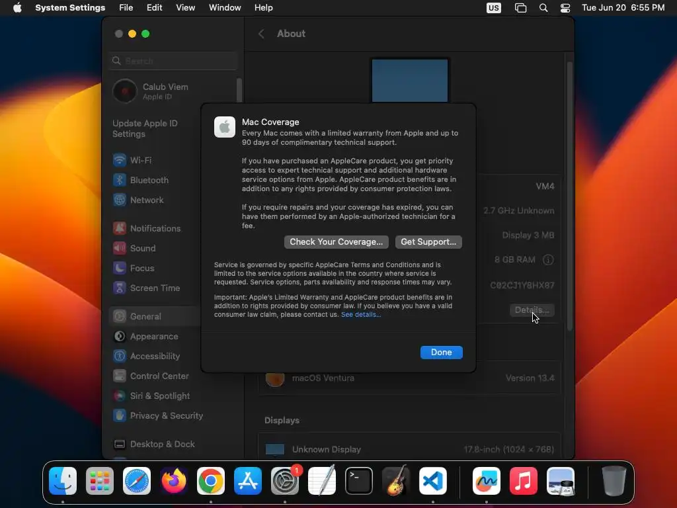Click the Search field in the sidebar
The width and height of the screenshot is (677, 508).
(174, 61)
